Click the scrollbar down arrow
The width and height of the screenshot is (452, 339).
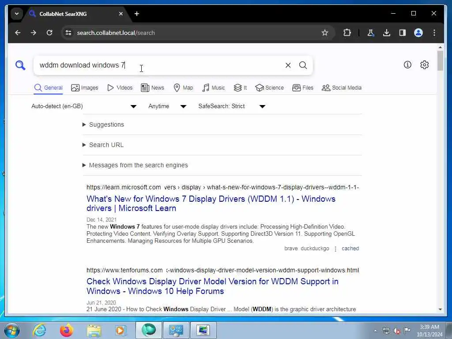coord(440,309)
